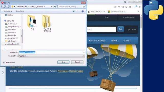164x92 pixels.
Task: Click the folder icon in the address path
Action: [x=13, y=7]
